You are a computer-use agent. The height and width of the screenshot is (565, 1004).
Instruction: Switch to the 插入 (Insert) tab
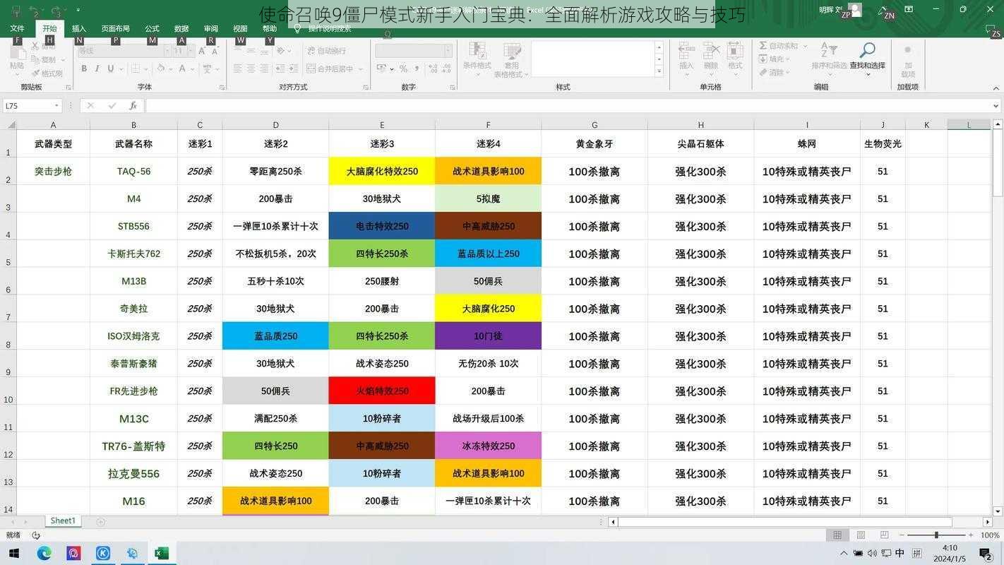coord(79,28)
